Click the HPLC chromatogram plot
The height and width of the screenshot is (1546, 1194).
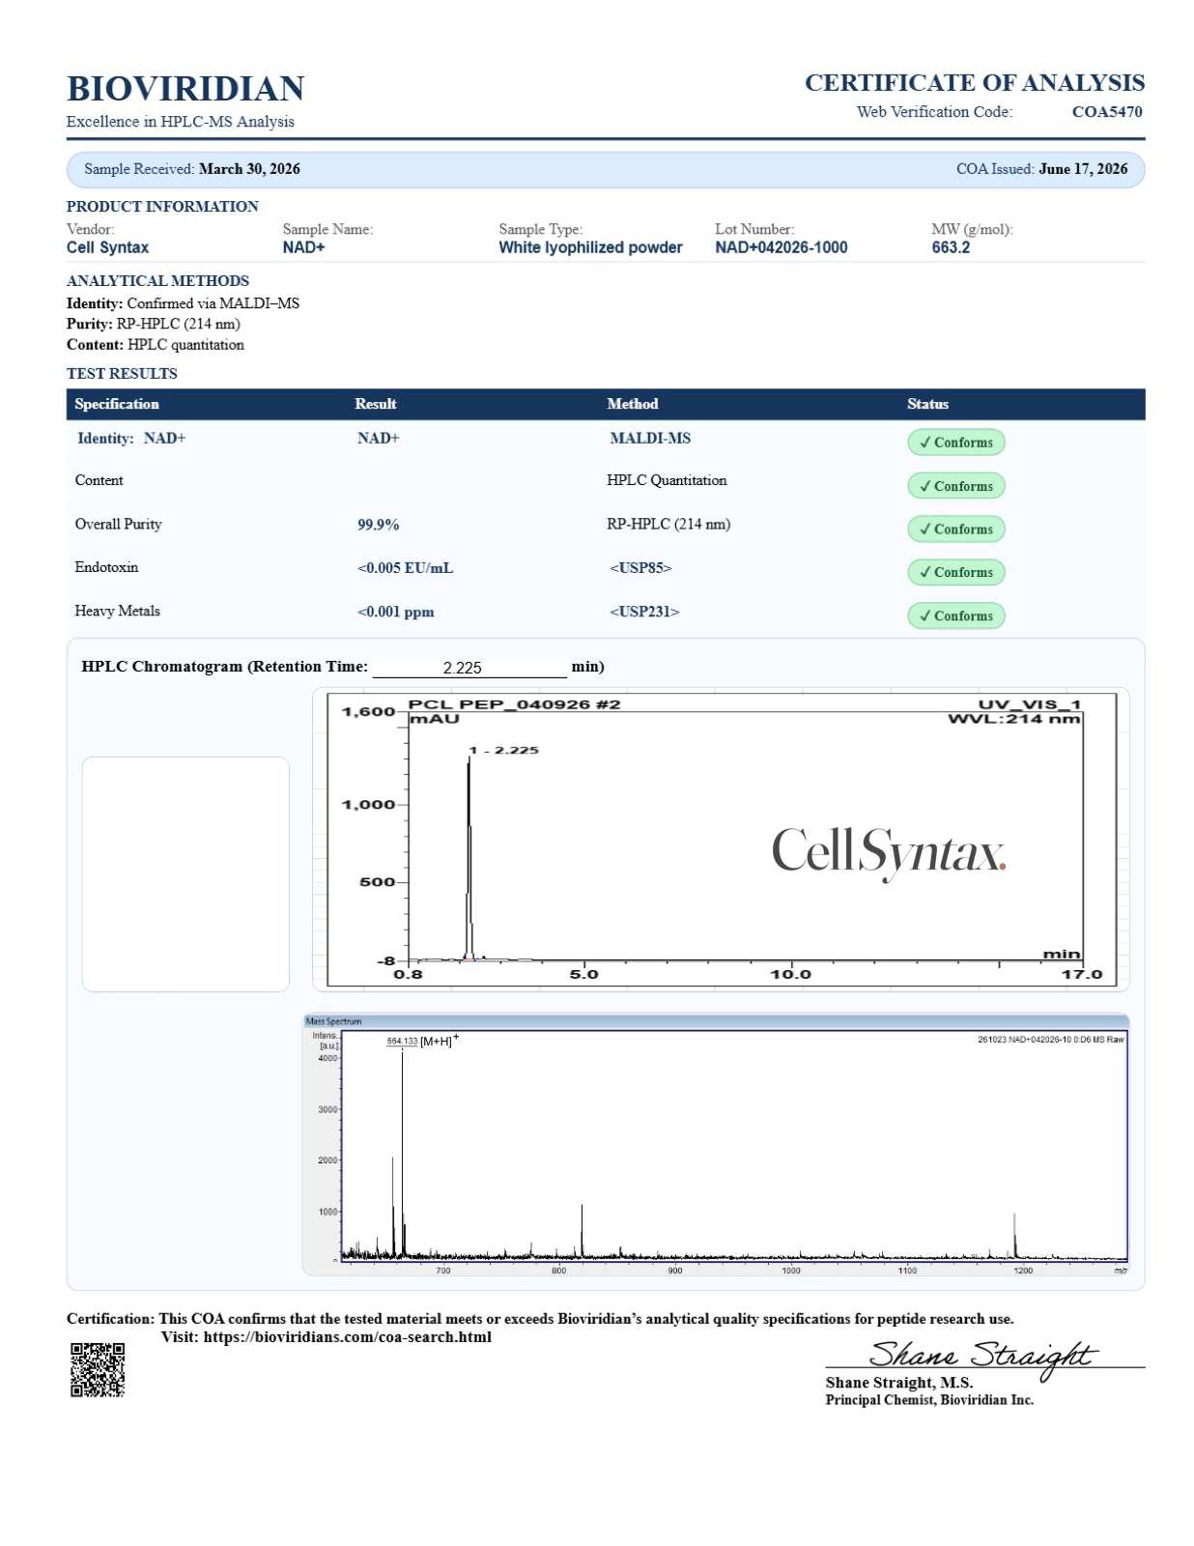coord(721,840)
